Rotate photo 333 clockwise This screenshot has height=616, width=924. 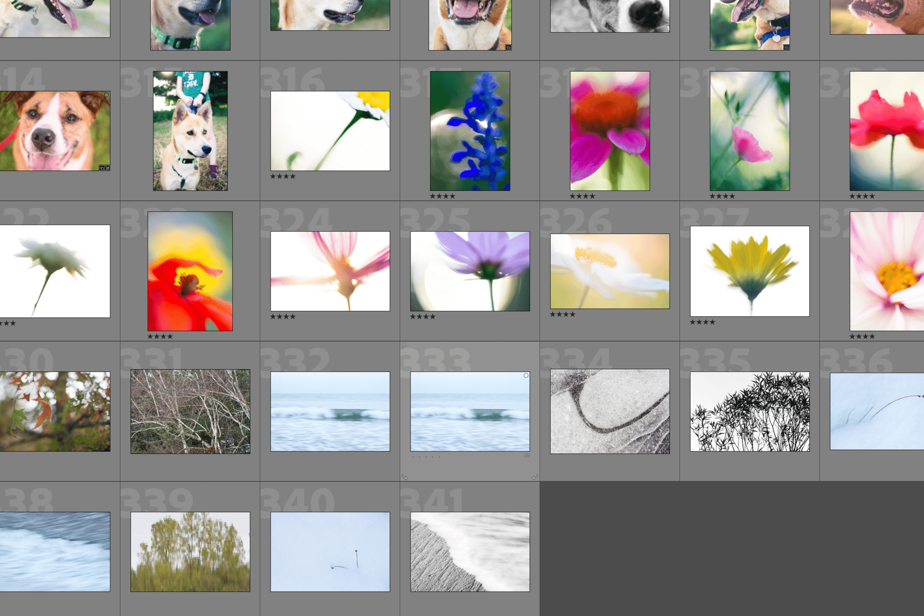535,477
